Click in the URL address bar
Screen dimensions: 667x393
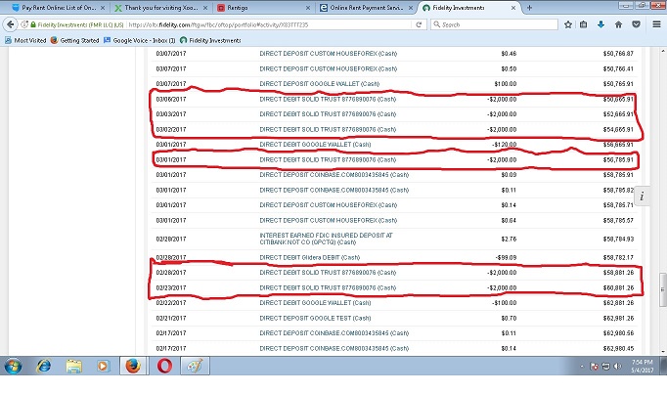click(x=268, y=24)
